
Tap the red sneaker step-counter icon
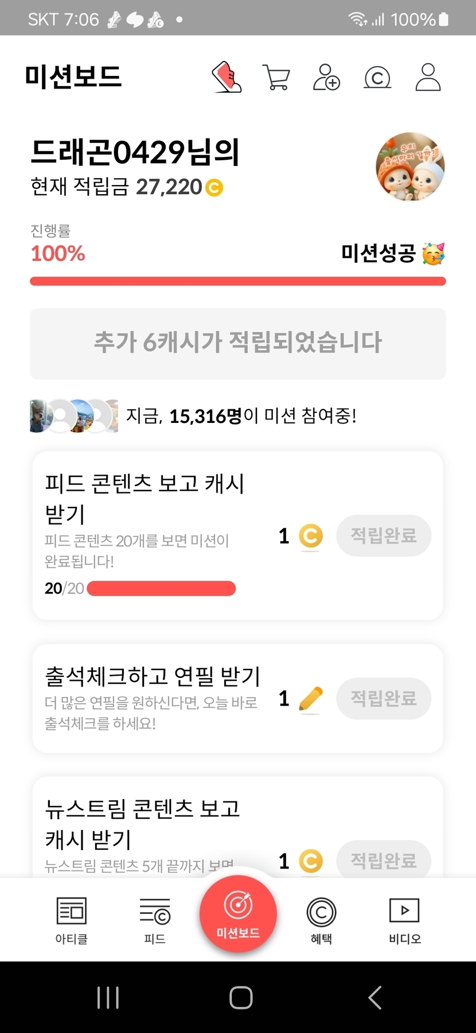click(x=227, y=78)
